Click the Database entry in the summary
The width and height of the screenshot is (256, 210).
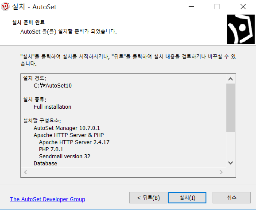coord(45,164)
